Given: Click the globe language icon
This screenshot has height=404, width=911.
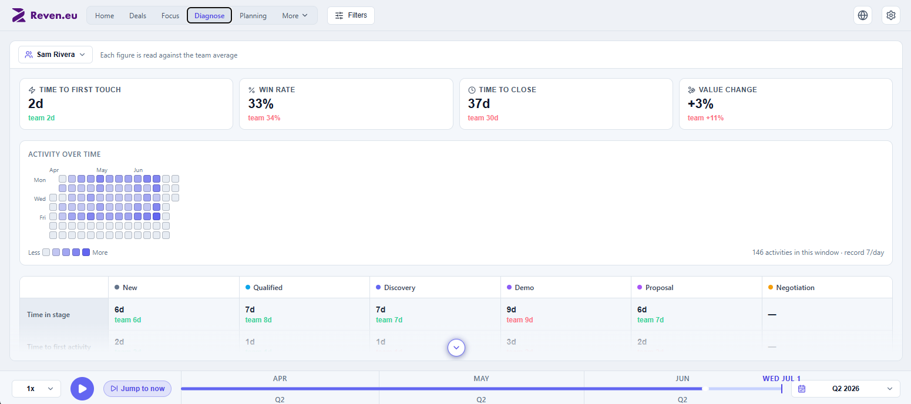Looking at the screenshot, I should (x=863, y=15).
